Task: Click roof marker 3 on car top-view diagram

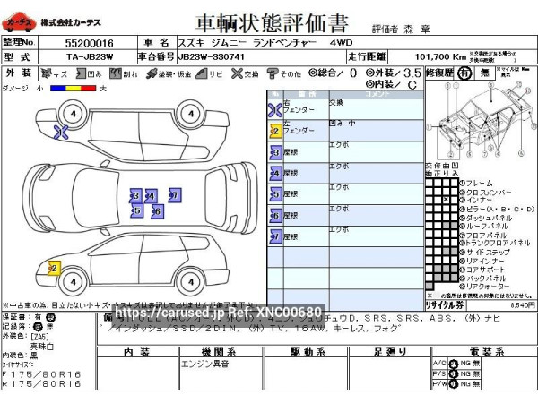Action: click(136, 195)
